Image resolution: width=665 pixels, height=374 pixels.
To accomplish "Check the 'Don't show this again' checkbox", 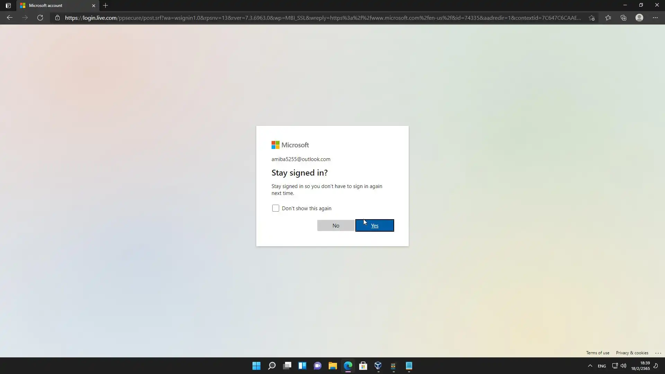I will pos(275,208).
